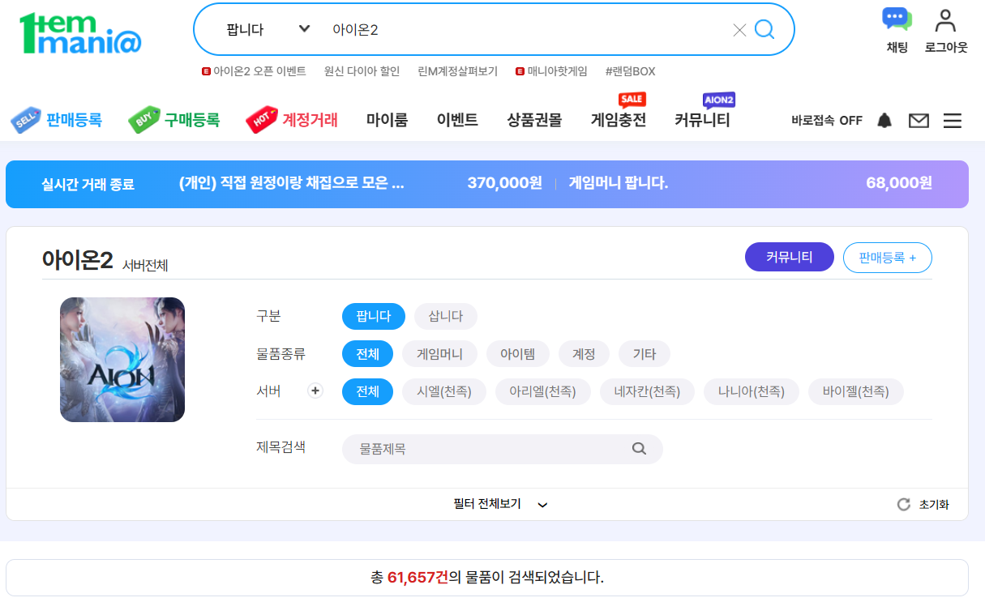The image size is (985, 602).
Task: Open the chat (채팅) icon
Action: pos(897,30)
